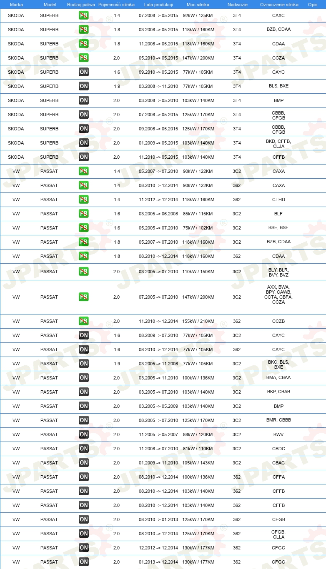Click petrol icon for Passat 210KM CCZB
This screenshot has width=326, height=569.
pyautogui.click(x=84, y=321)
